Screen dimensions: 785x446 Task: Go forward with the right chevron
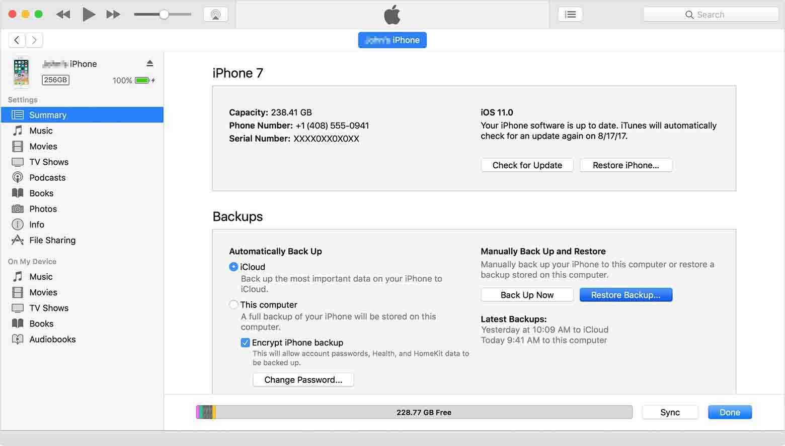[x=34, y=40]
